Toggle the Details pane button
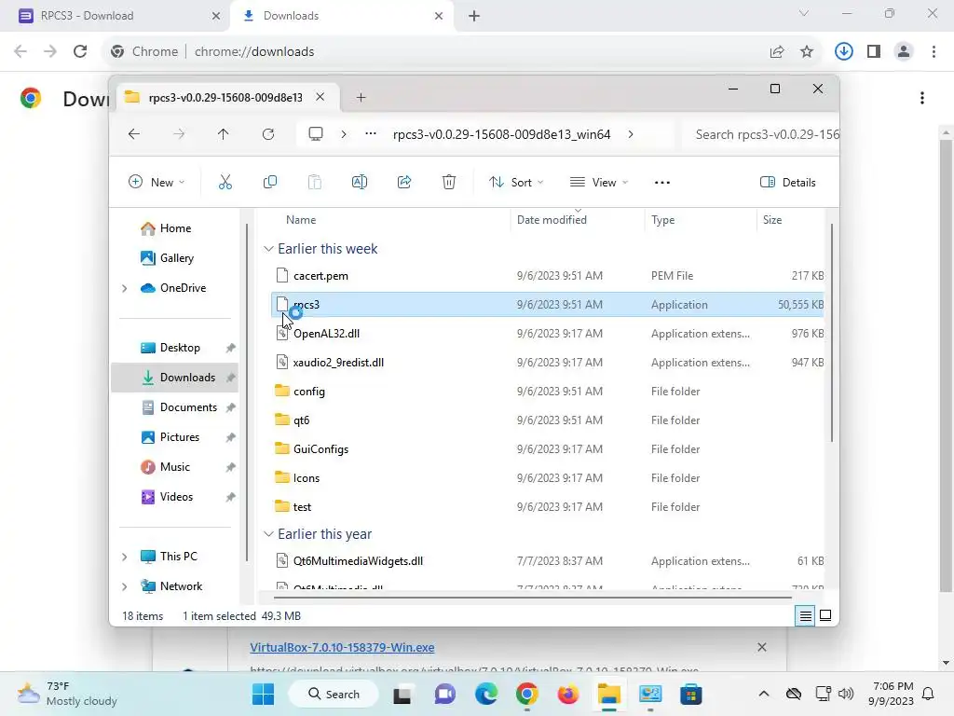The image size is (954, 716). pos(788,183)
